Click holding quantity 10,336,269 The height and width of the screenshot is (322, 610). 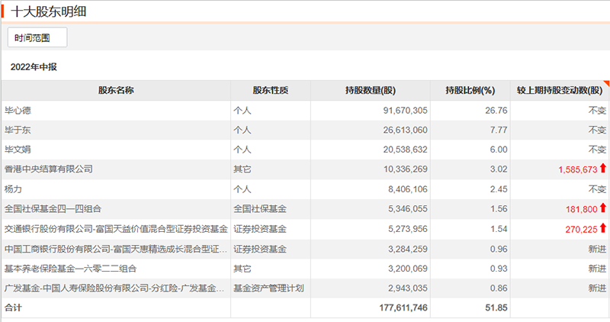(405, 169)
